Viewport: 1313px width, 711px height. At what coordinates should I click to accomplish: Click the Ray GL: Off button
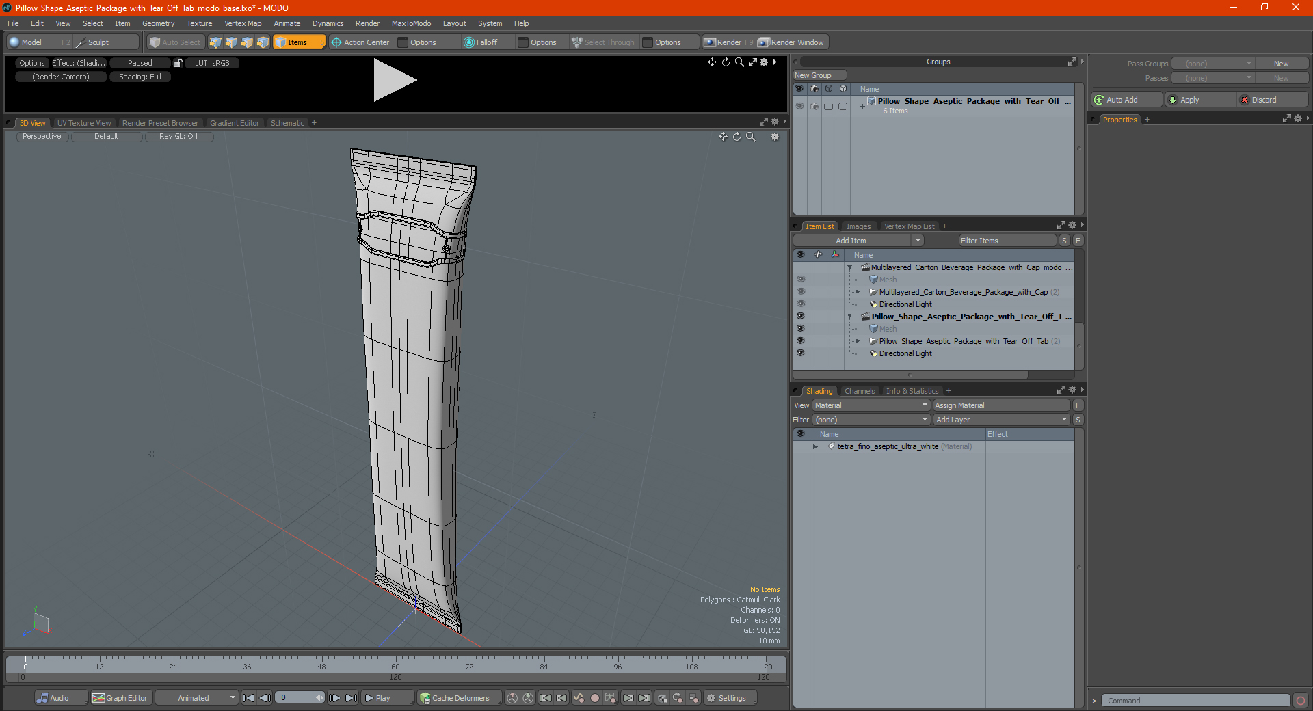click(179, 137)
